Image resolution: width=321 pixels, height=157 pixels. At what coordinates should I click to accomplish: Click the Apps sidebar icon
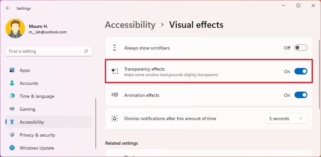tap(12, 70)
